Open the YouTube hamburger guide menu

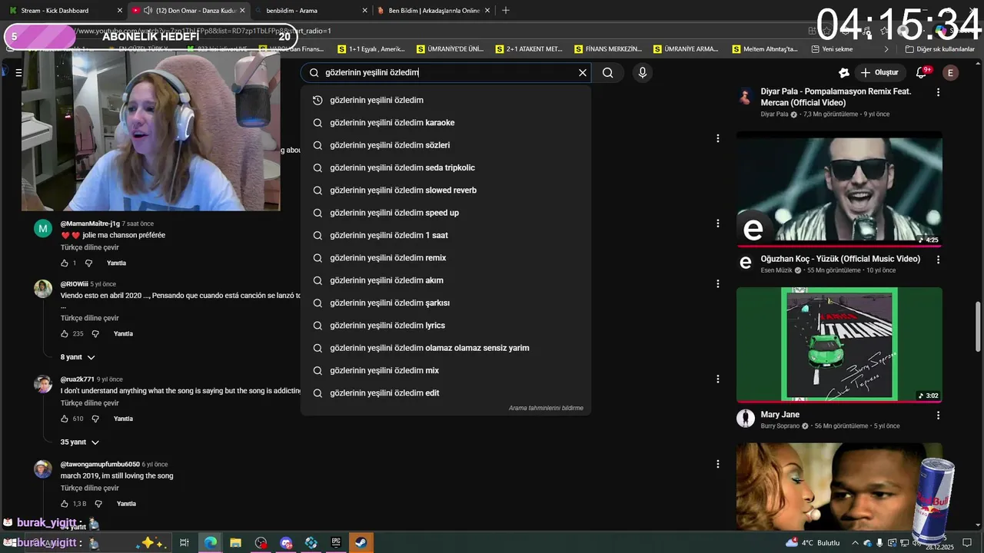(x=18, y=73)
